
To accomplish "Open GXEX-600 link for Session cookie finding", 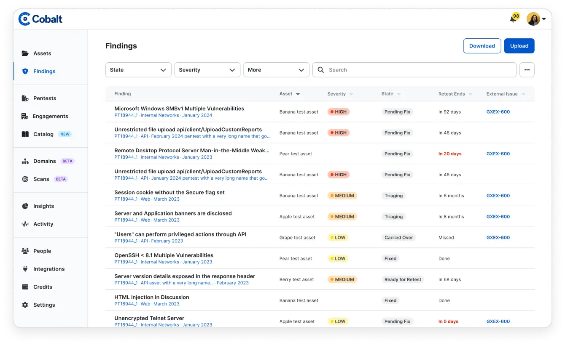I will (498, 196).
